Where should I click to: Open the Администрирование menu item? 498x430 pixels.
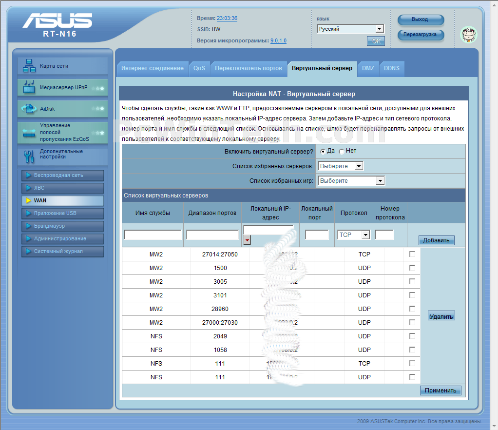coord(62,239)
